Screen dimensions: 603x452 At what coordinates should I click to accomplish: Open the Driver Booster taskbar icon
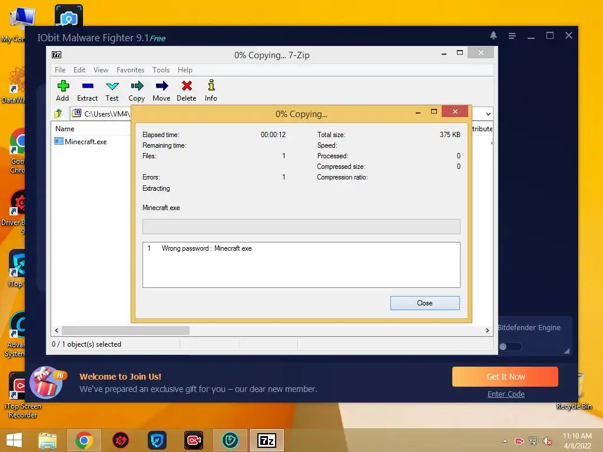pos(121,440)
